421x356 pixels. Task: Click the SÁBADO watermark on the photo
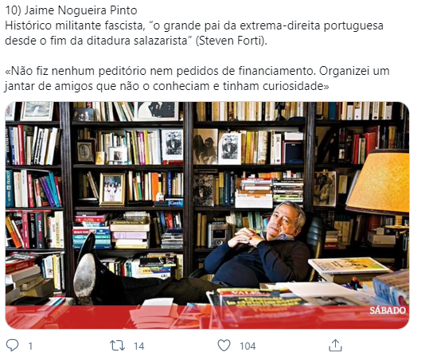pyautogui.click(x=388, y=311)
